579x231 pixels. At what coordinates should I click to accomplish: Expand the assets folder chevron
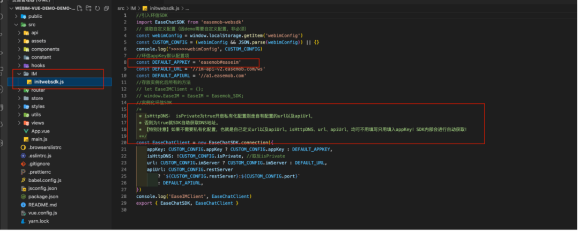[20, 41]
